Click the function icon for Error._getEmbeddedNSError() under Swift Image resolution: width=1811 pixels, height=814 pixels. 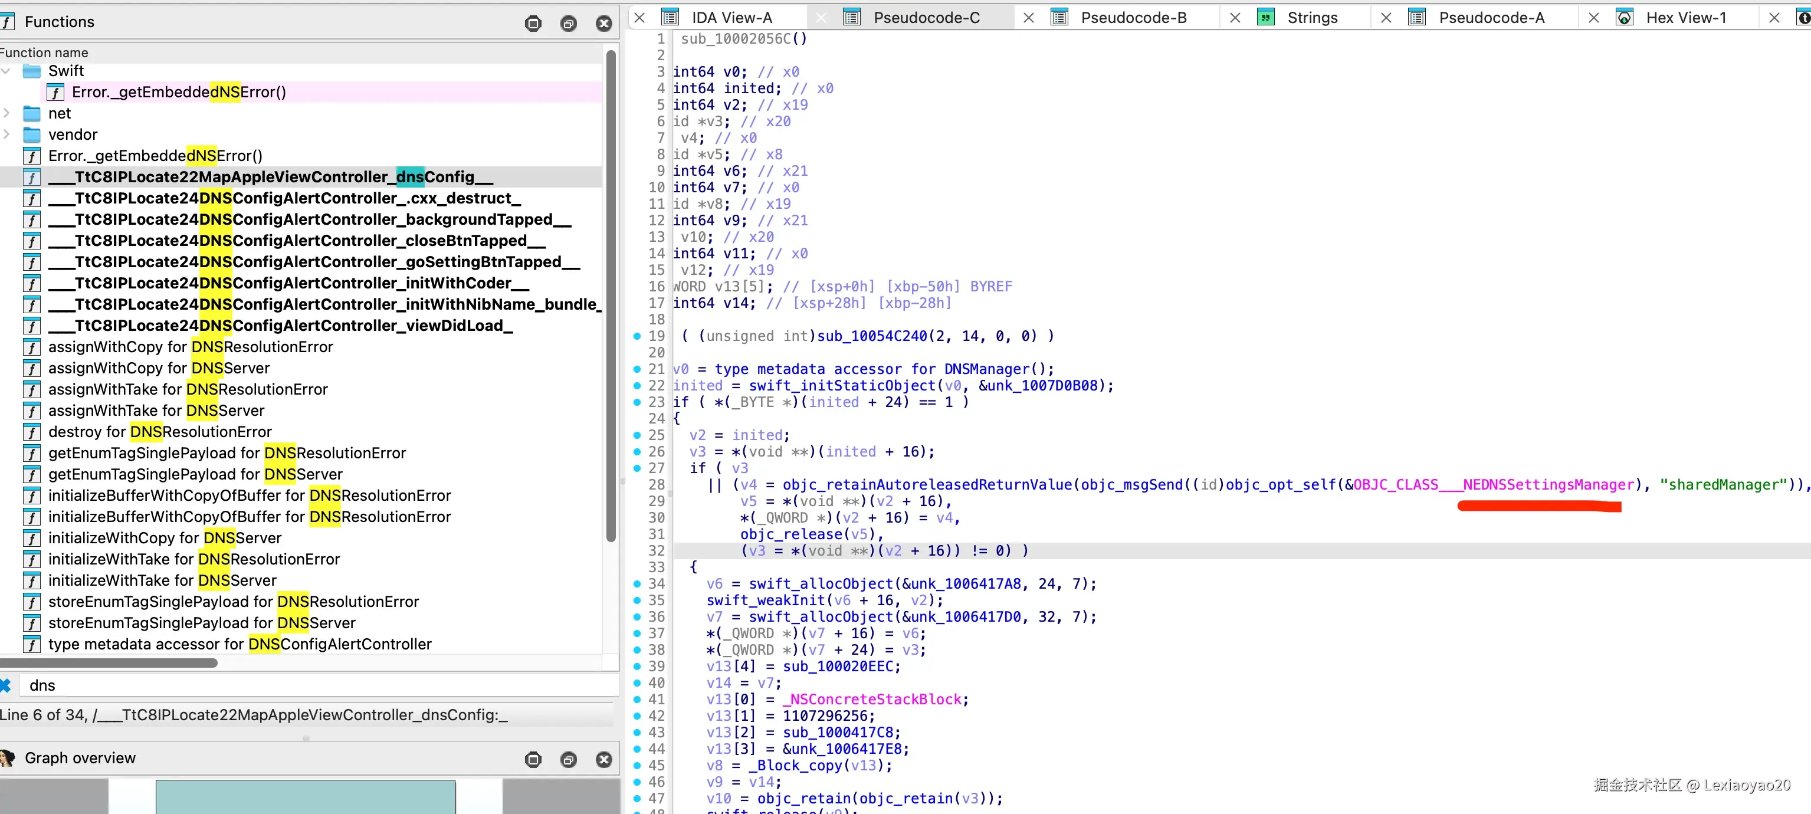(55, 92)
